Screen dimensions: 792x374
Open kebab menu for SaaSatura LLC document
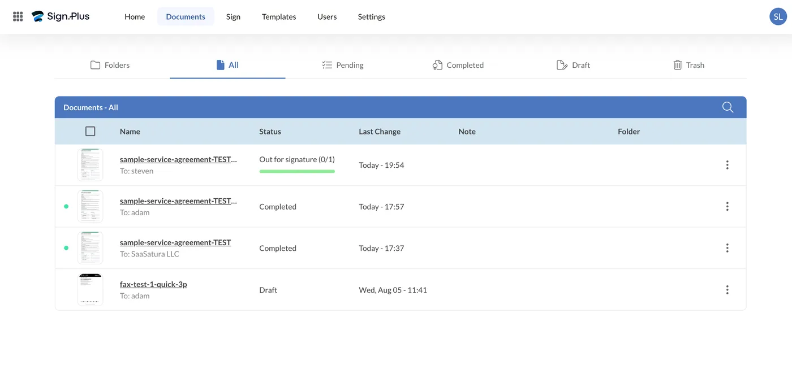tap(727, 248)
